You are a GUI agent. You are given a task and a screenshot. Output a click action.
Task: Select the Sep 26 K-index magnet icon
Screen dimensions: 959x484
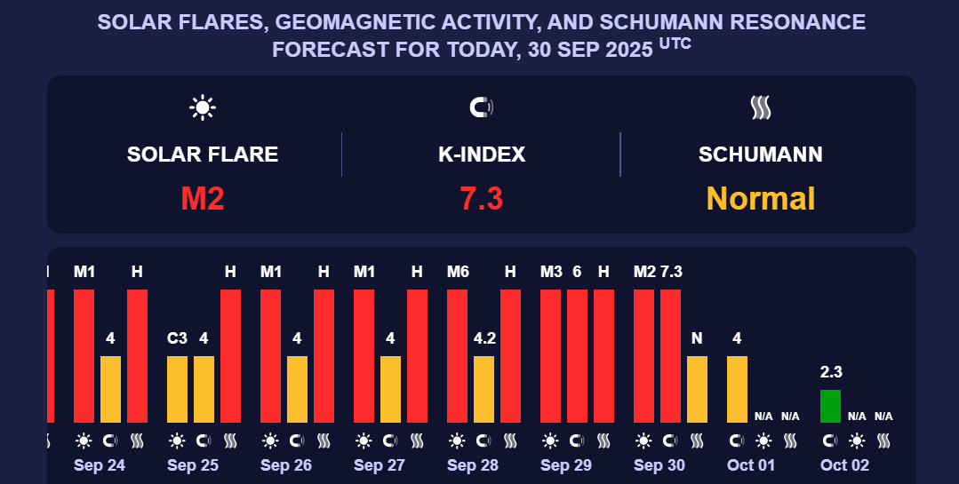[297, 440]
